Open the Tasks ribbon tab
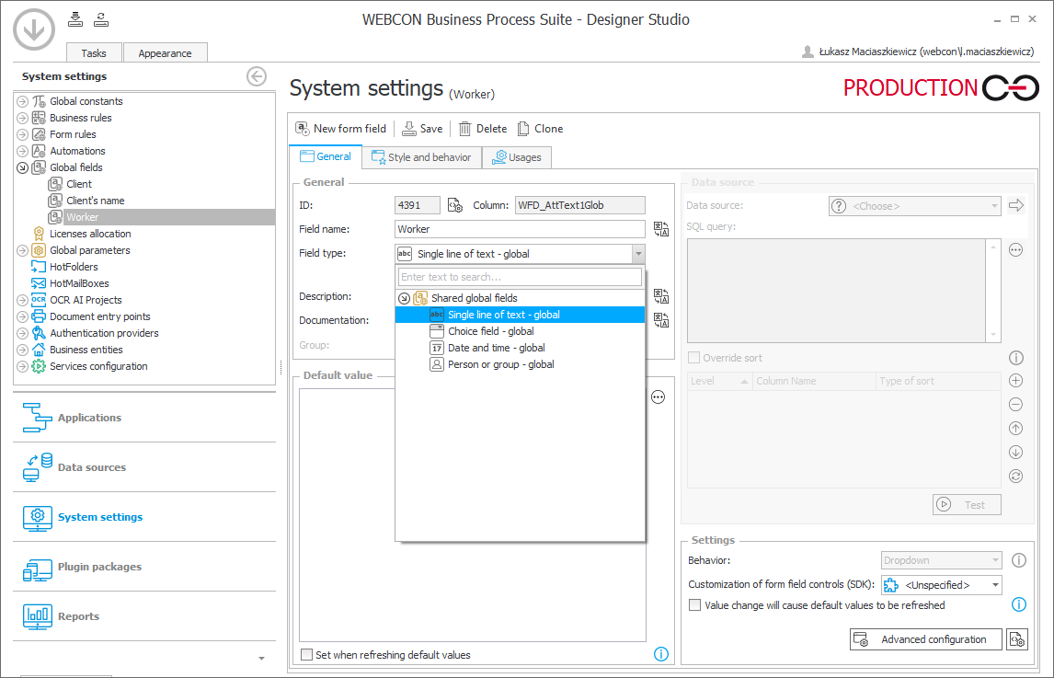Image resolution: width=1054 pixels, height=678 pixels. [x=94, y=53]
